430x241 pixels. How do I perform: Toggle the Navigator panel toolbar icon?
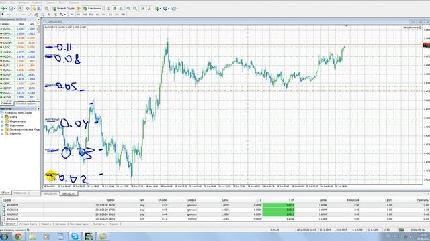tap(34, 9)
